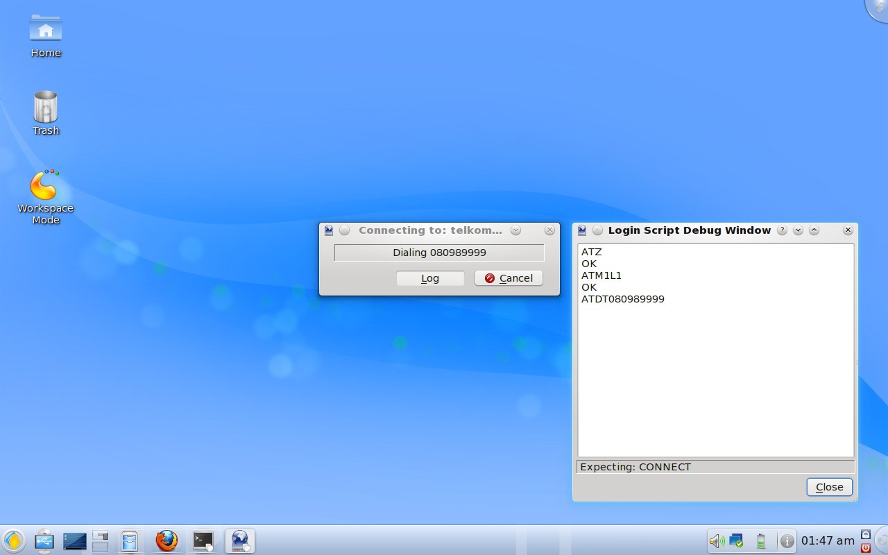Viewport: 888px width, 555px height.
Task: Click the ATDT080989999 line in debug log
Action: click(623, 299)
